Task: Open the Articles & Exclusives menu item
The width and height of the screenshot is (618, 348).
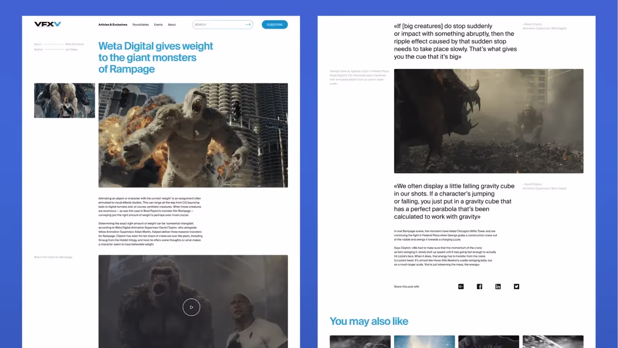Action: (113, 25)
